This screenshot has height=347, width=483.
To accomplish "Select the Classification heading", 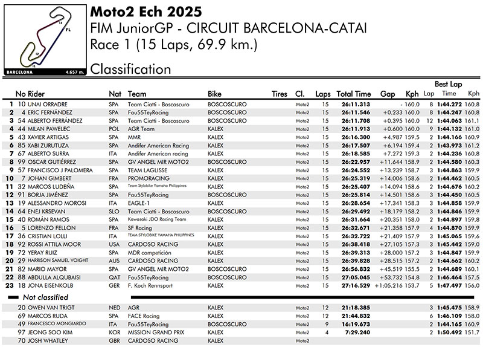I will click(x=130, y=69).
